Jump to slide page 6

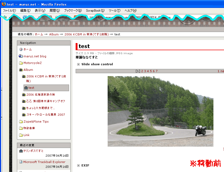click(x=154, y=71)
